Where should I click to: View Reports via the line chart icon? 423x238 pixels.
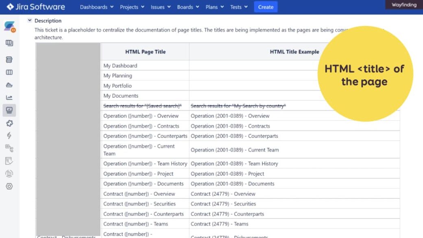coord(9,97)
